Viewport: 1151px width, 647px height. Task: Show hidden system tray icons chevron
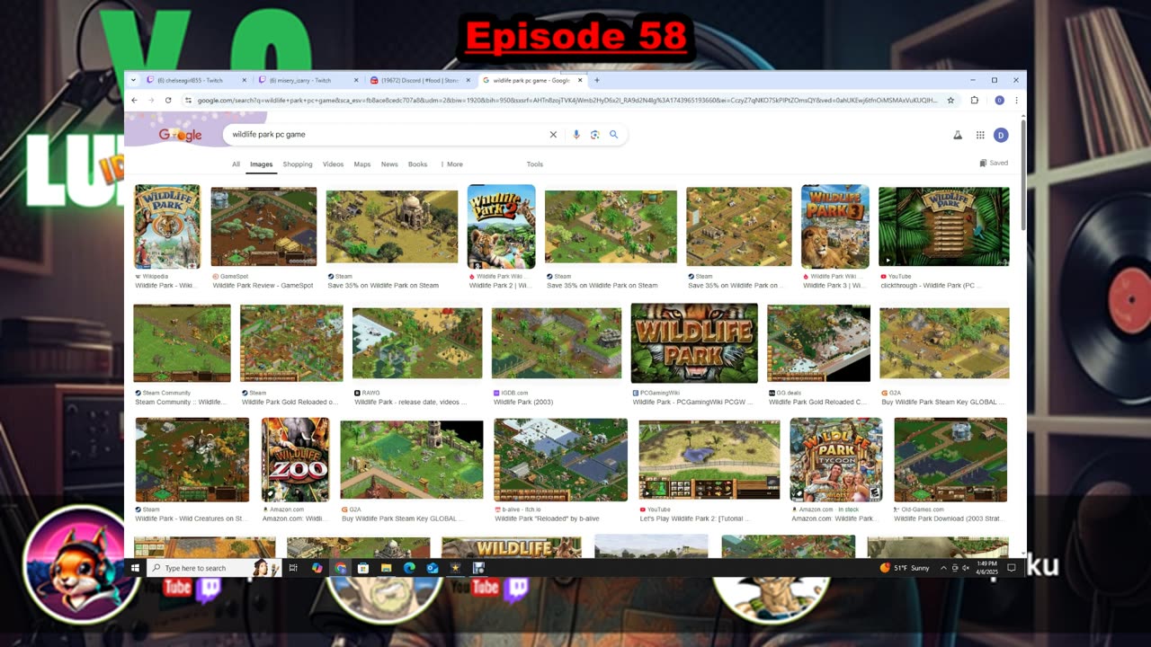pos(943,568)
